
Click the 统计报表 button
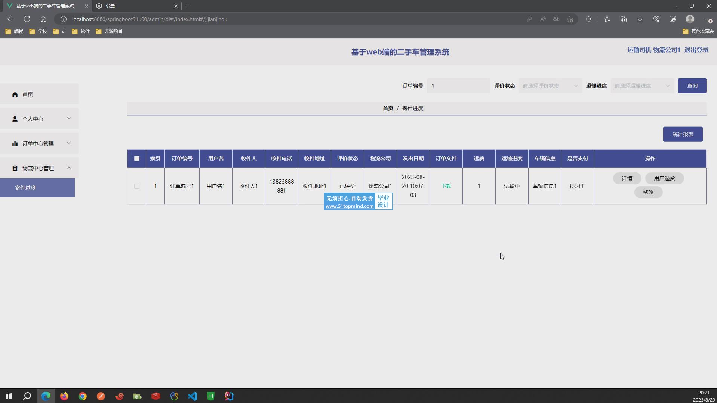coord(683,134)
